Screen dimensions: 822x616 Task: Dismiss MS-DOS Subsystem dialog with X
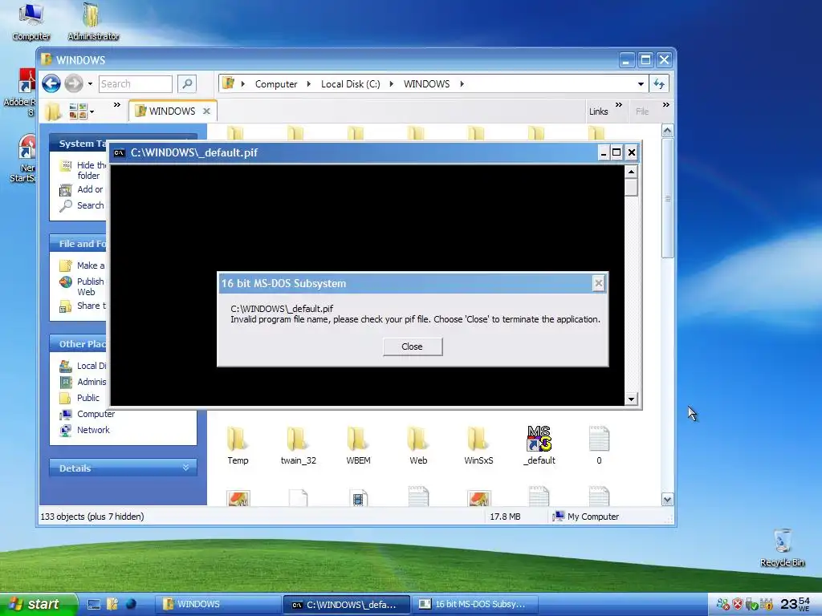(599, 283)
